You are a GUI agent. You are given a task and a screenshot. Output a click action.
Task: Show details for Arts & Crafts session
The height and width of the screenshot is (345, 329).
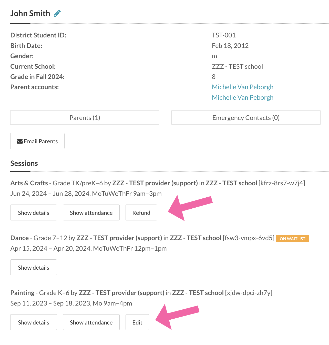(34, 212)
